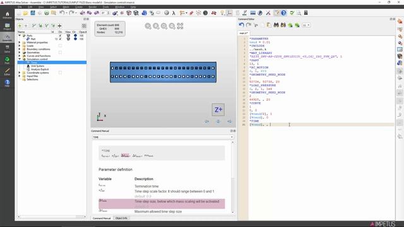404x227 pixels.
Task: Collapse the Simulation control node
Action: [x=20, y=59]
